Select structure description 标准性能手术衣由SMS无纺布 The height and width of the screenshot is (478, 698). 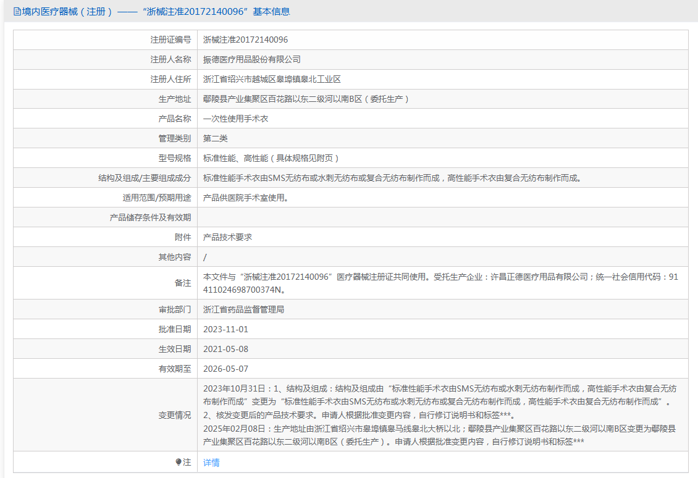pos(392,178)
